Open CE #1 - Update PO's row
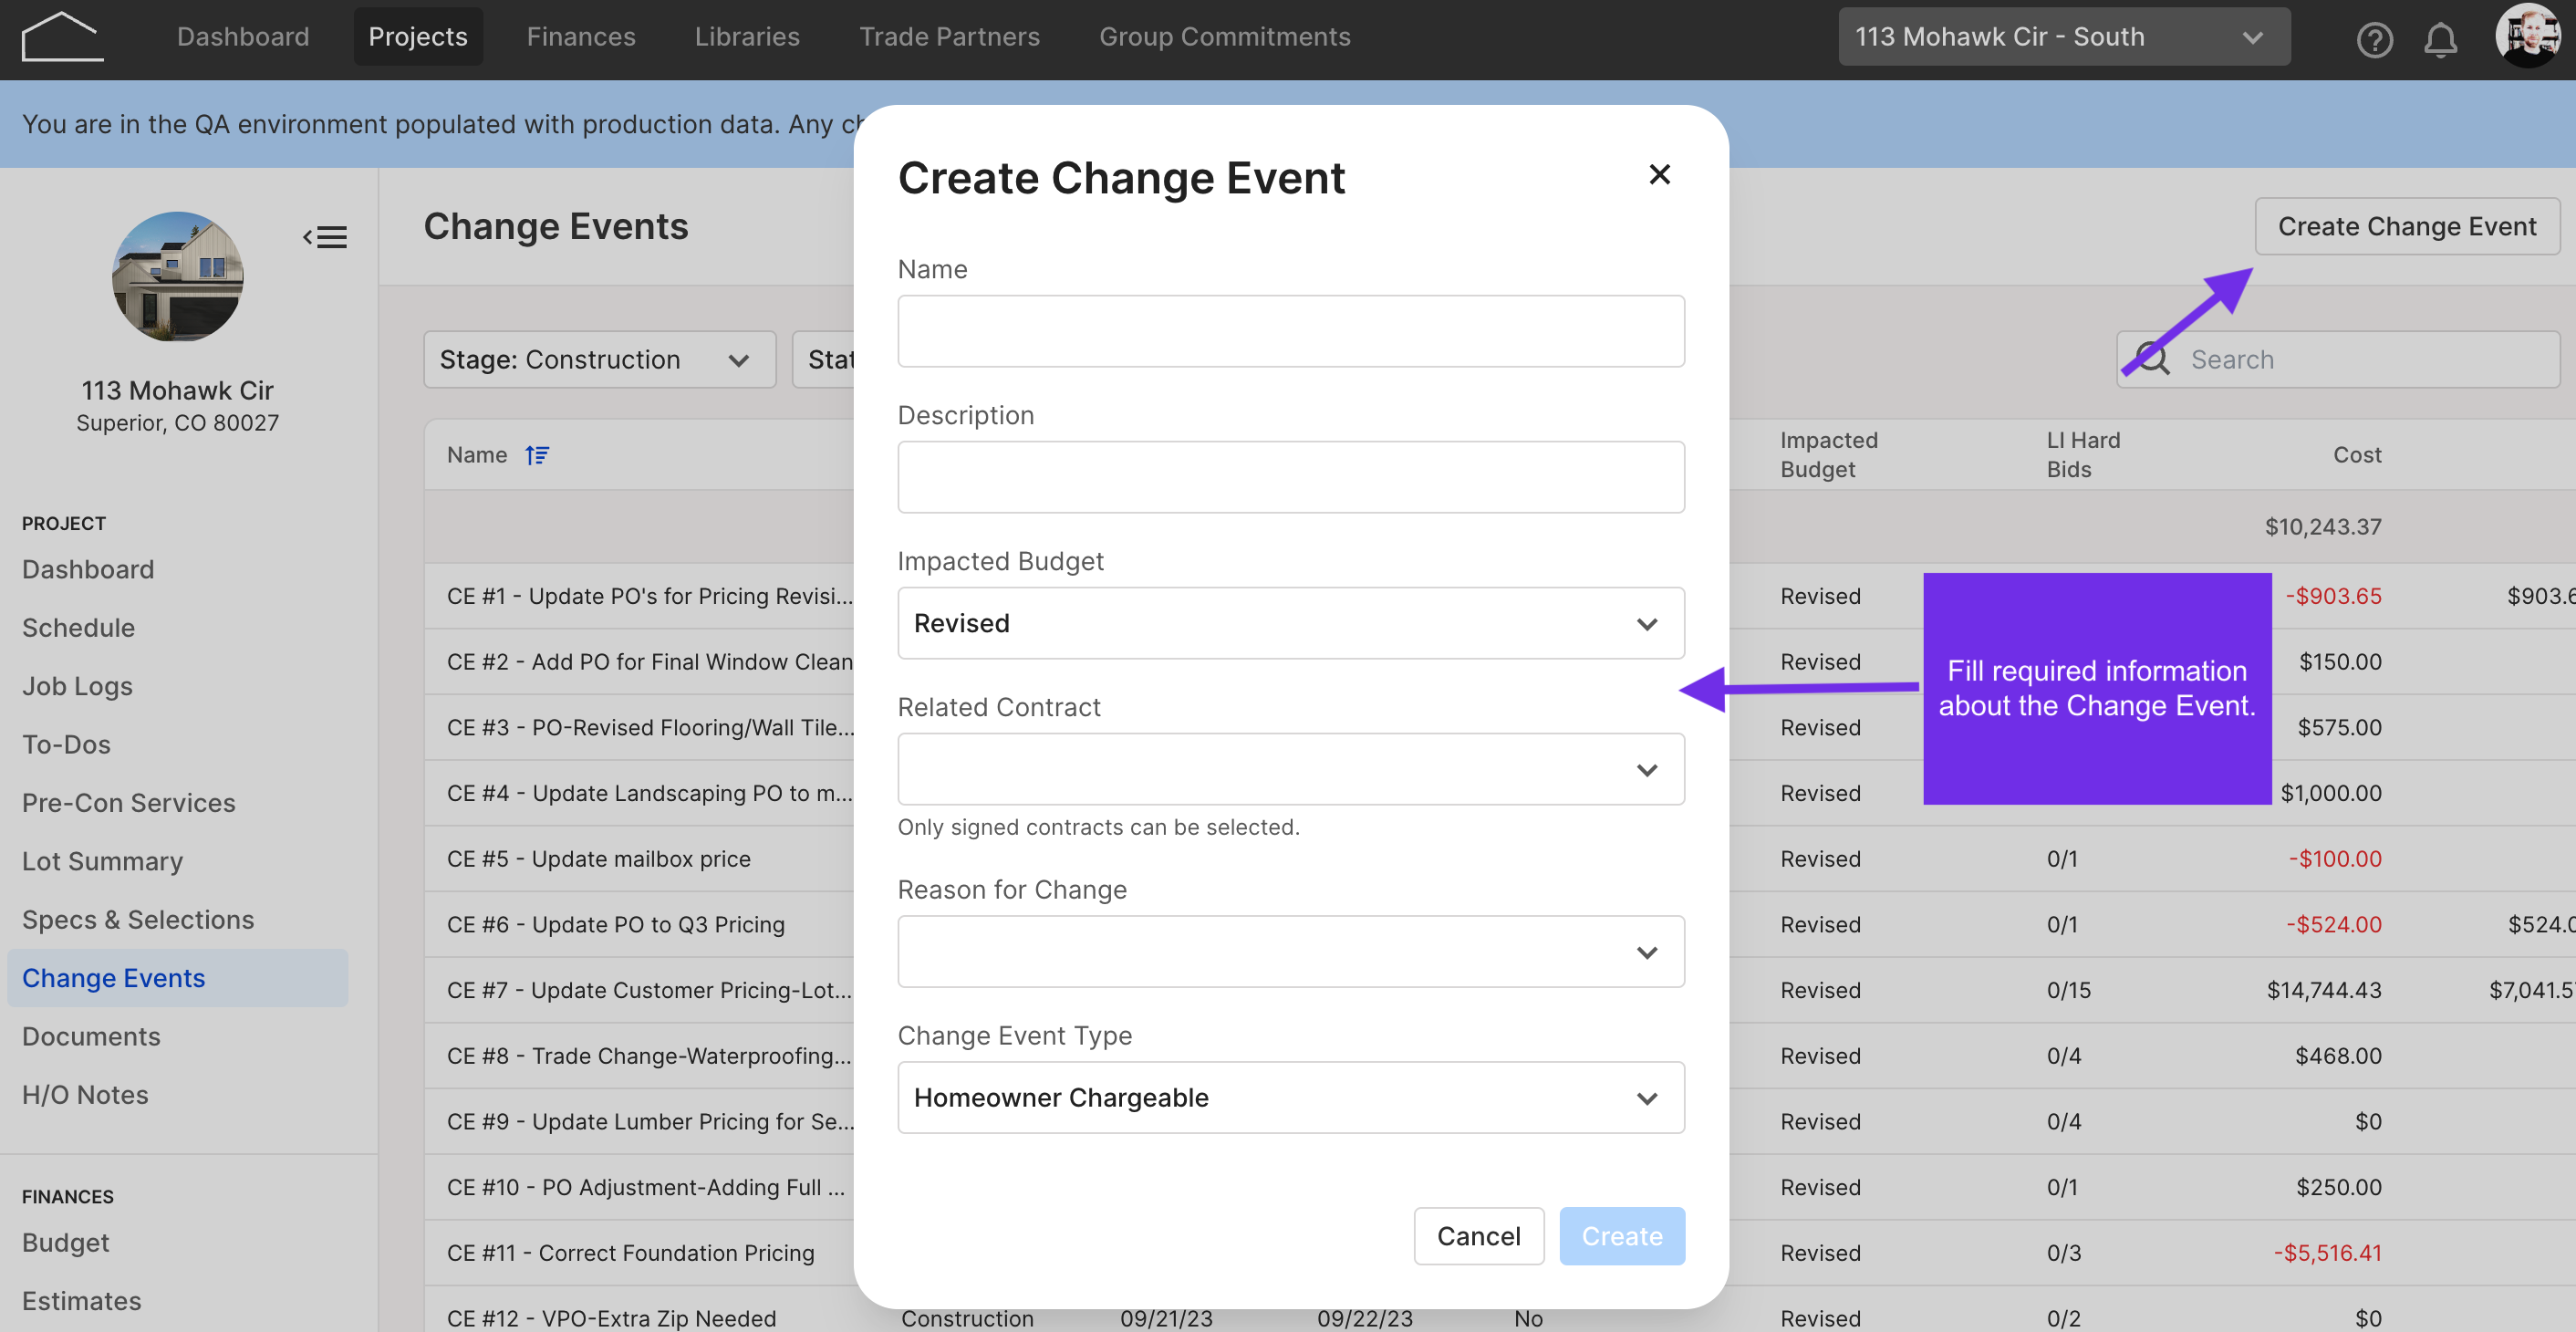The width and height of the screenshot is (2576, 1332). pos(650,596)
